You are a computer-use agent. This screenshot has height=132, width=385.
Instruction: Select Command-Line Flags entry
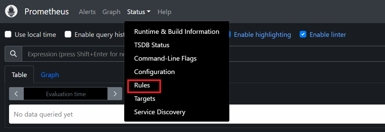(165, 59)
